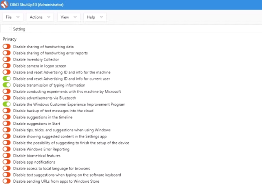This screenshot has width=262, height=186.
Task: Enable Disable Inventory Collector switch
Action: 7,60
